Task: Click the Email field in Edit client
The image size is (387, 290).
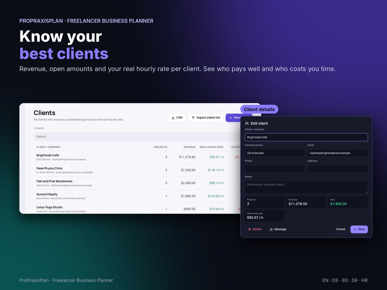Action: coord(337,153)
